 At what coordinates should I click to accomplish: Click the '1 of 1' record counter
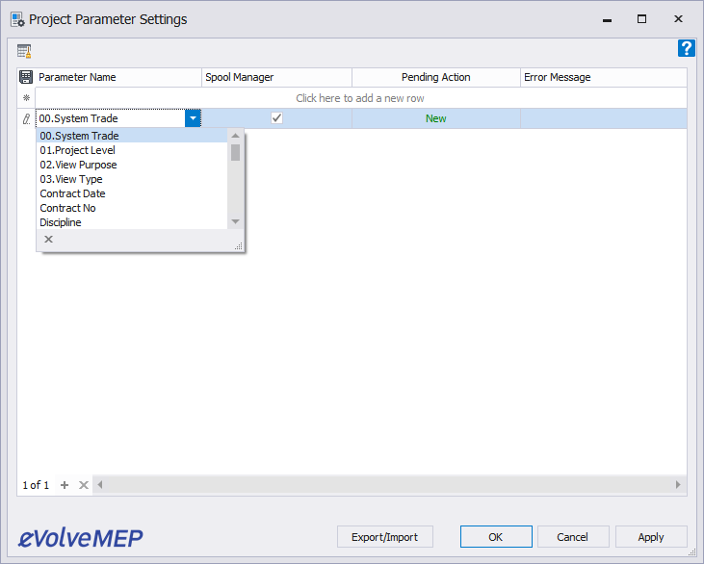click(36, 485)
